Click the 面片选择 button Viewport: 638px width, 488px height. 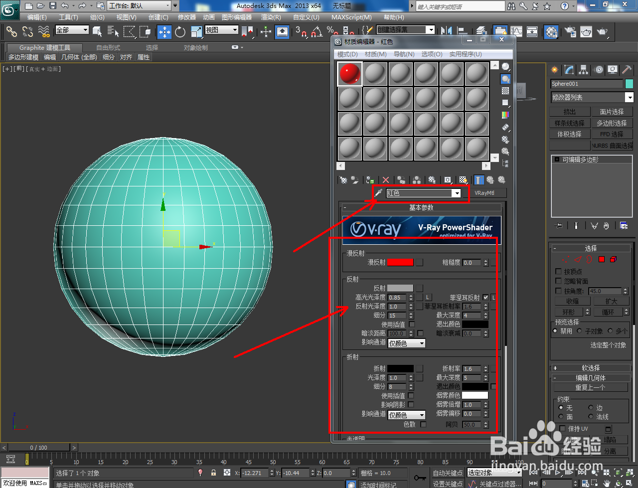612,112
